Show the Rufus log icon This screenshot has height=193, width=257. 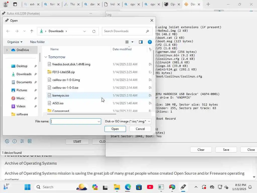pyautogui.click(x=30, y=141)
